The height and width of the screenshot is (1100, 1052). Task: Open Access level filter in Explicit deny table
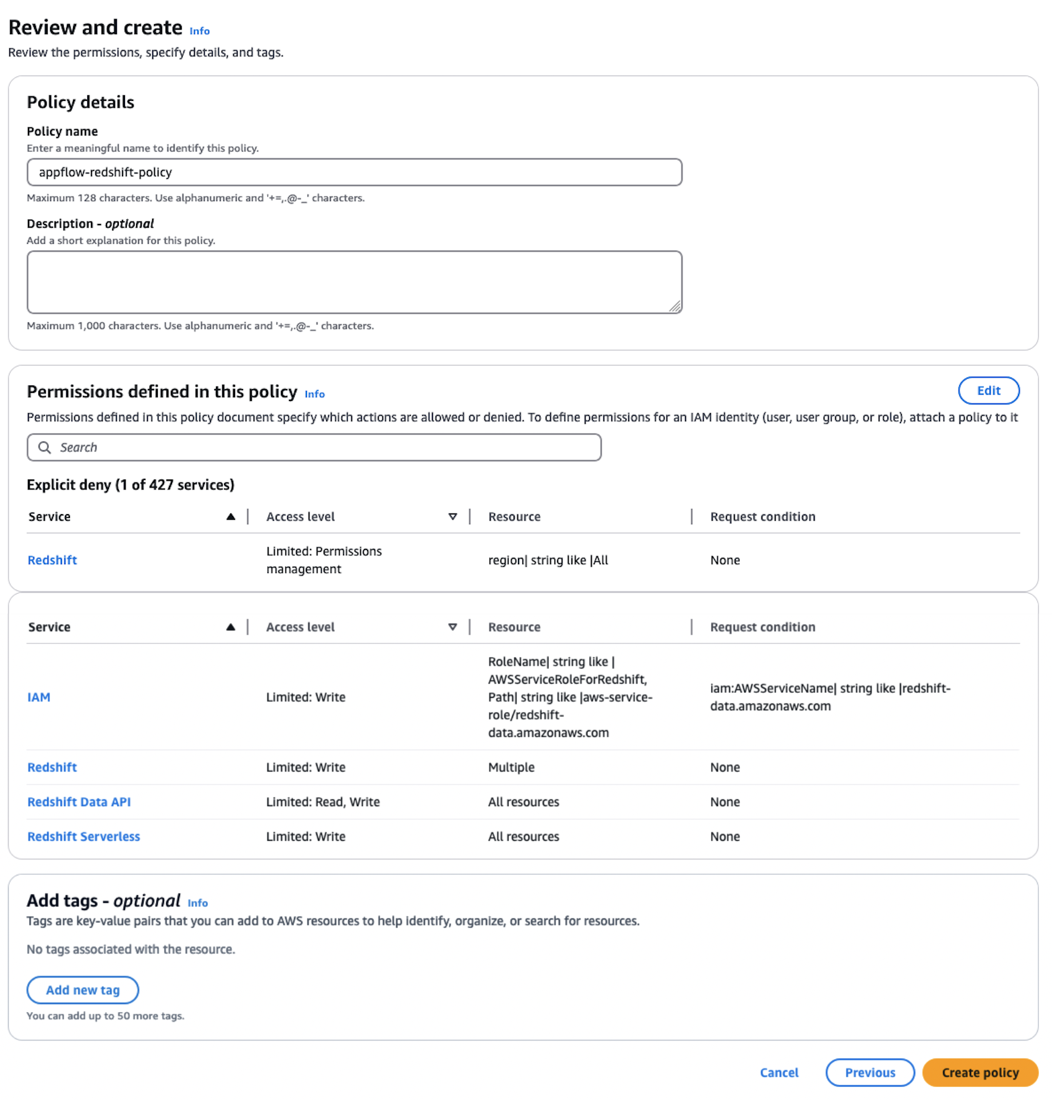[453, 516]
